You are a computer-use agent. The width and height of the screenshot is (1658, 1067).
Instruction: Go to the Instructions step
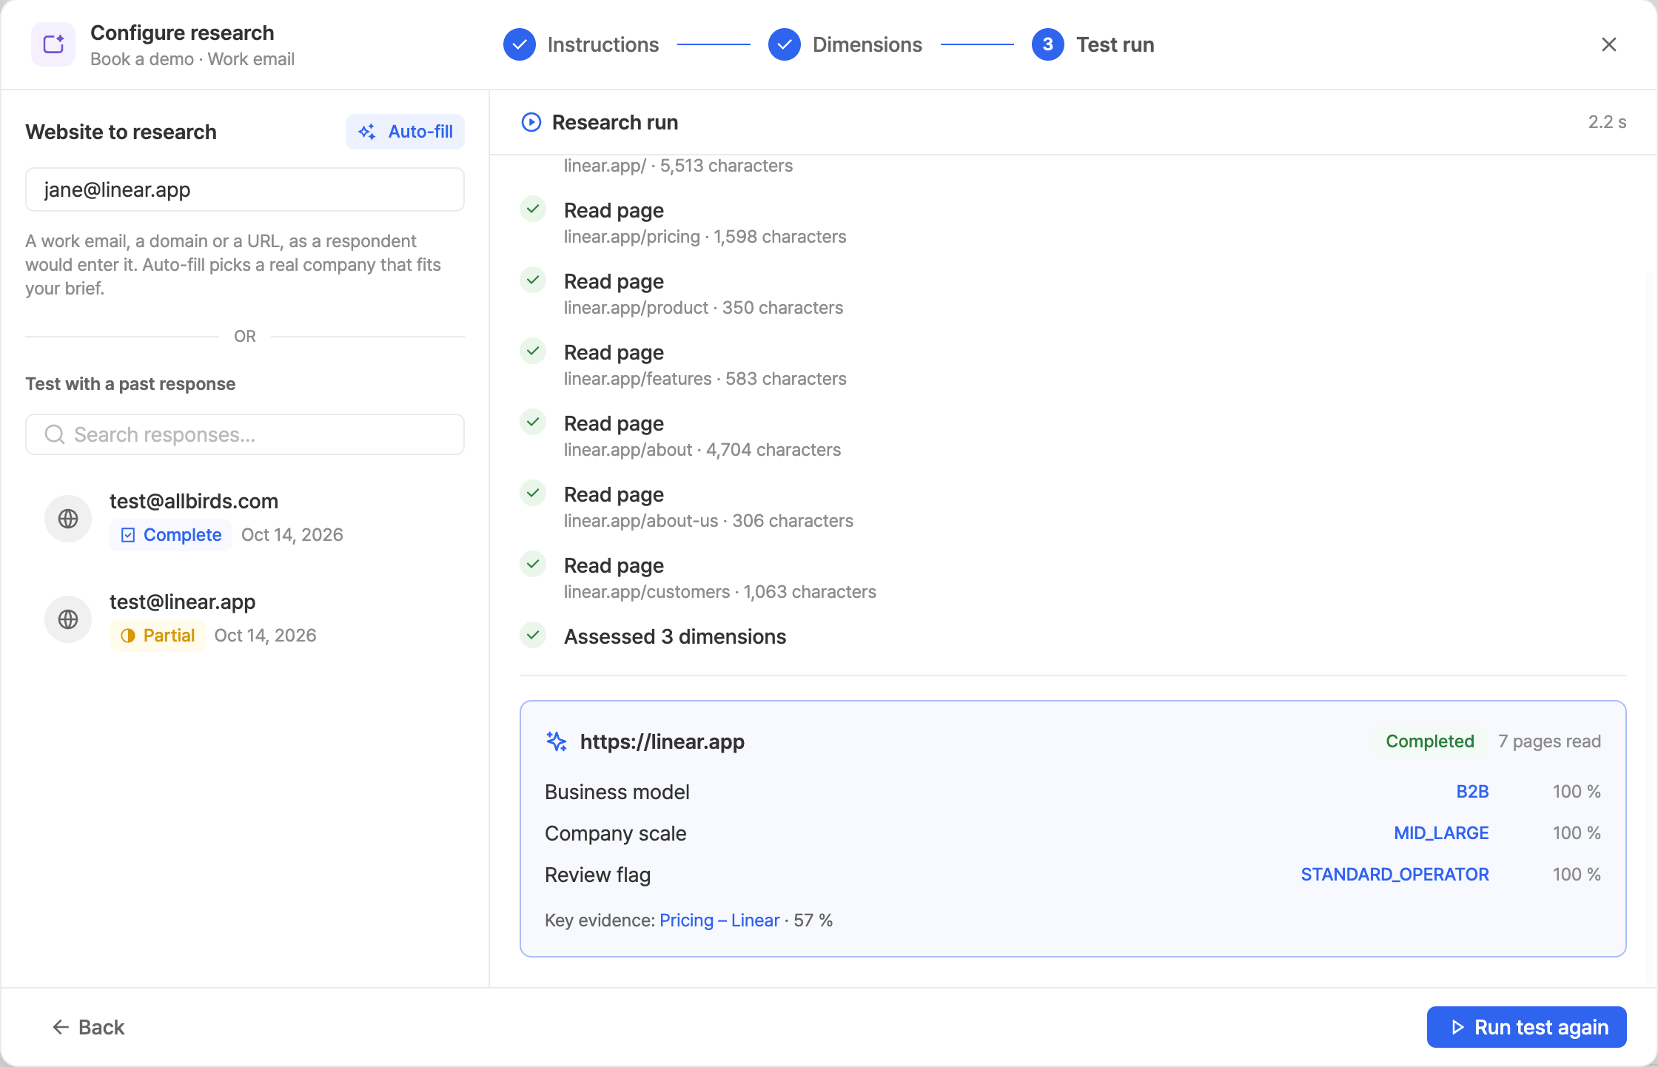point(581,44)
